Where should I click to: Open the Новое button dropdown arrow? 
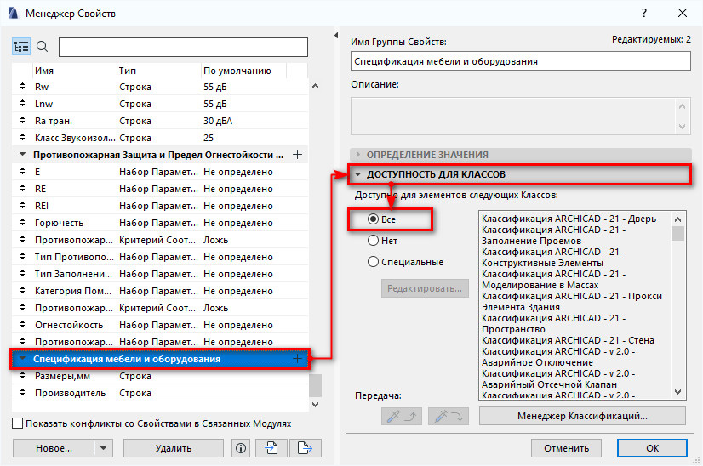[103, 448]
